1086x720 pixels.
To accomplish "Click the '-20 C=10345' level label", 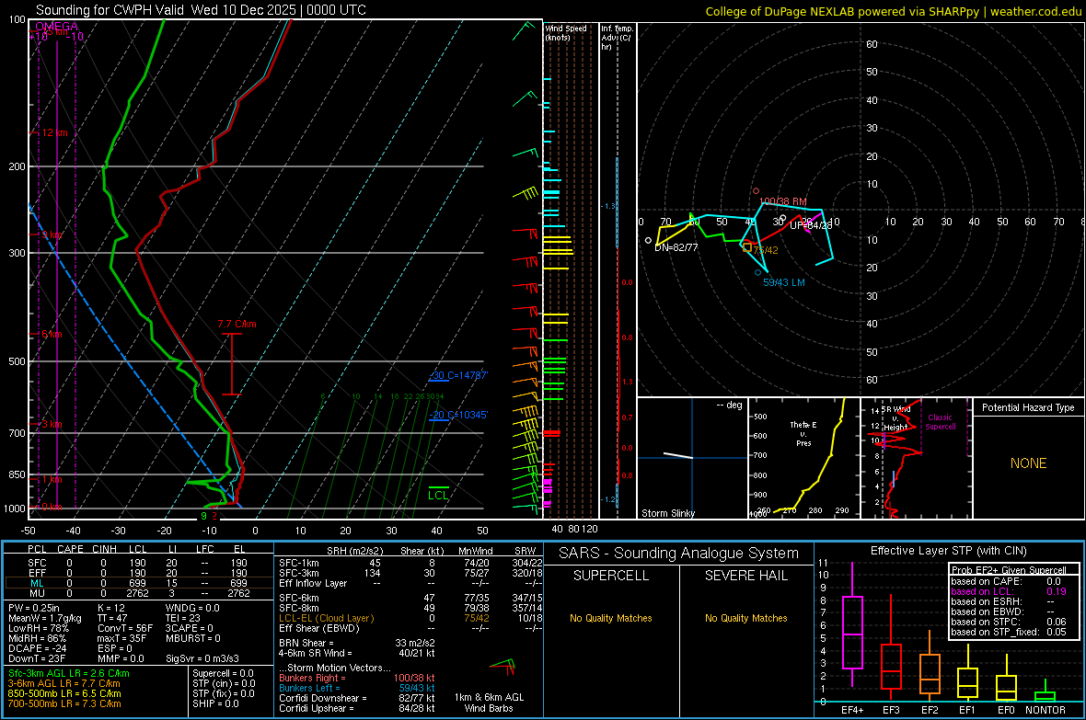I will pos(458,415).
